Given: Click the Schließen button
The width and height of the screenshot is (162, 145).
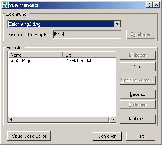Looking at the screenshot, I should point(107,136).
